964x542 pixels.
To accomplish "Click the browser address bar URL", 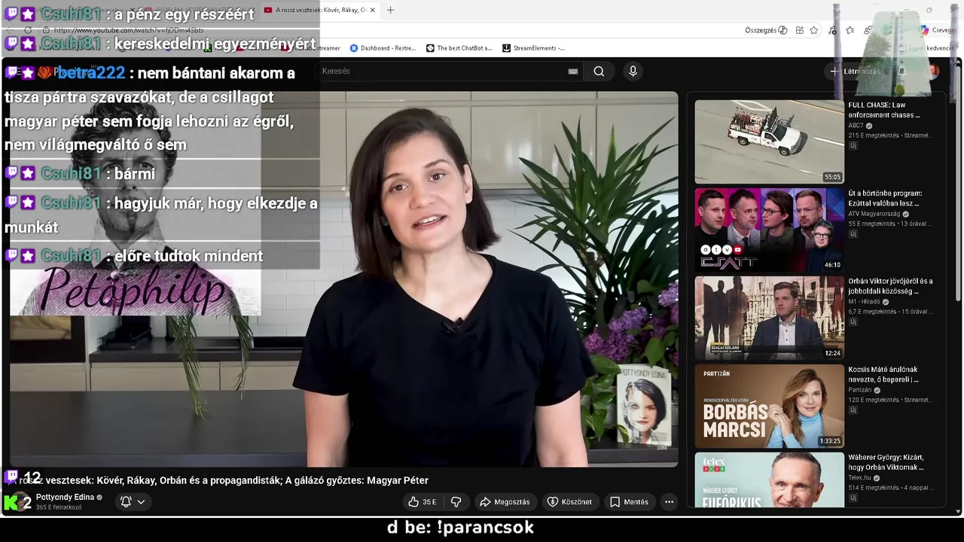I will tap(128, 30).
